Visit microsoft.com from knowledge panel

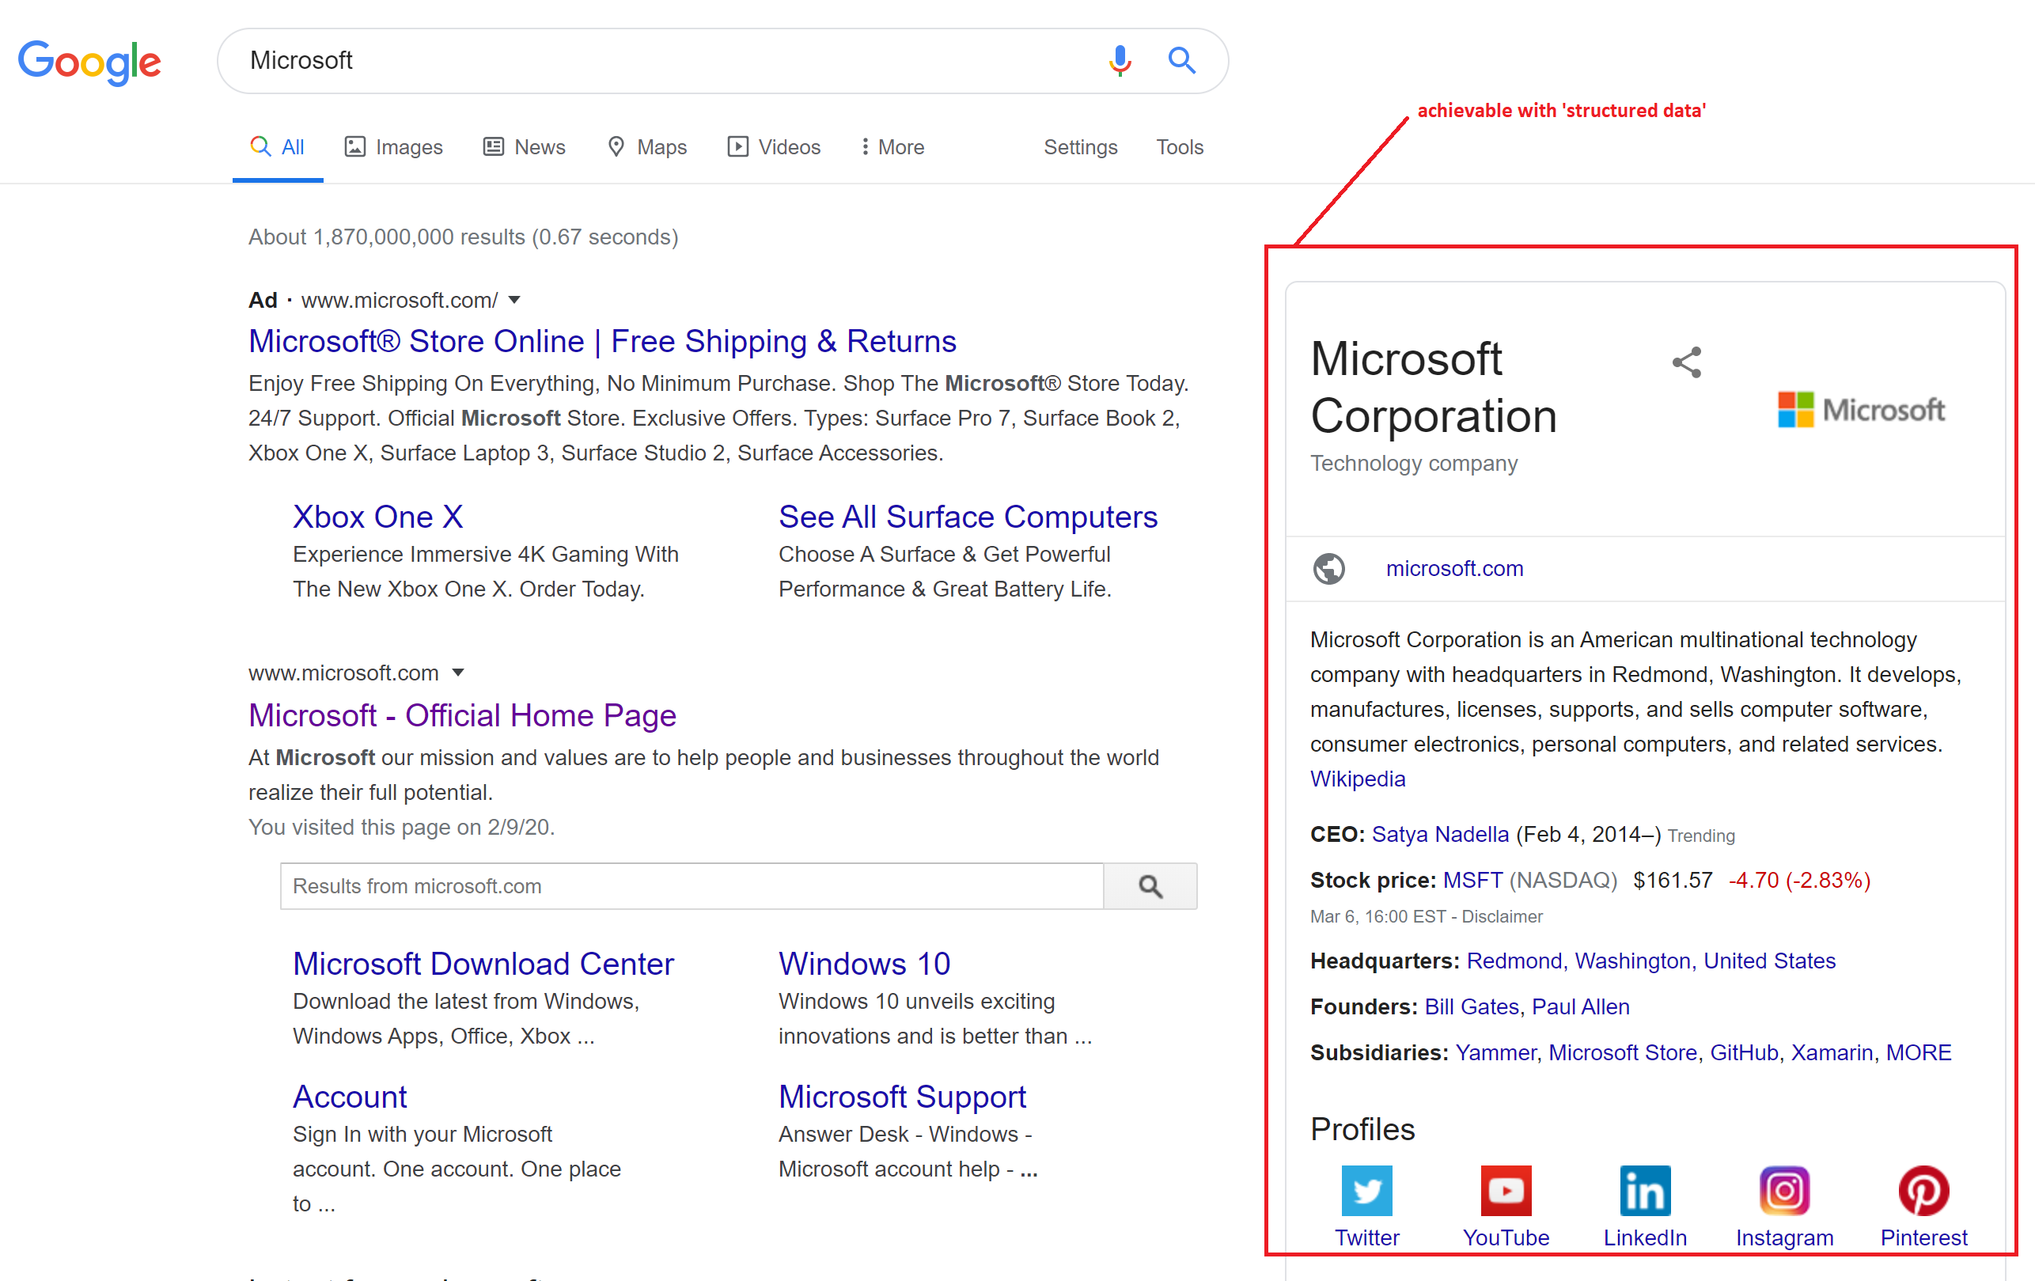pos(1454,569)
